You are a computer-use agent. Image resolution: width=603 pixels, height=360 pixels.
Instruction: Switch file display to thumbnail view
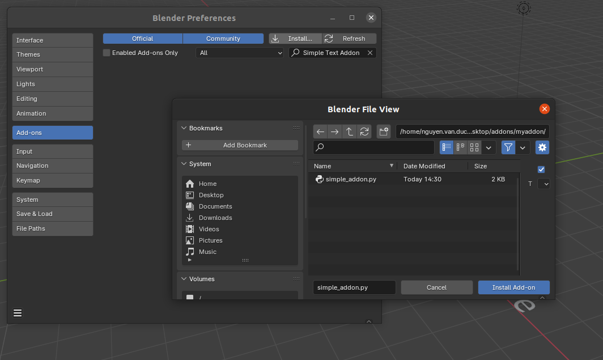pos(474,147)
